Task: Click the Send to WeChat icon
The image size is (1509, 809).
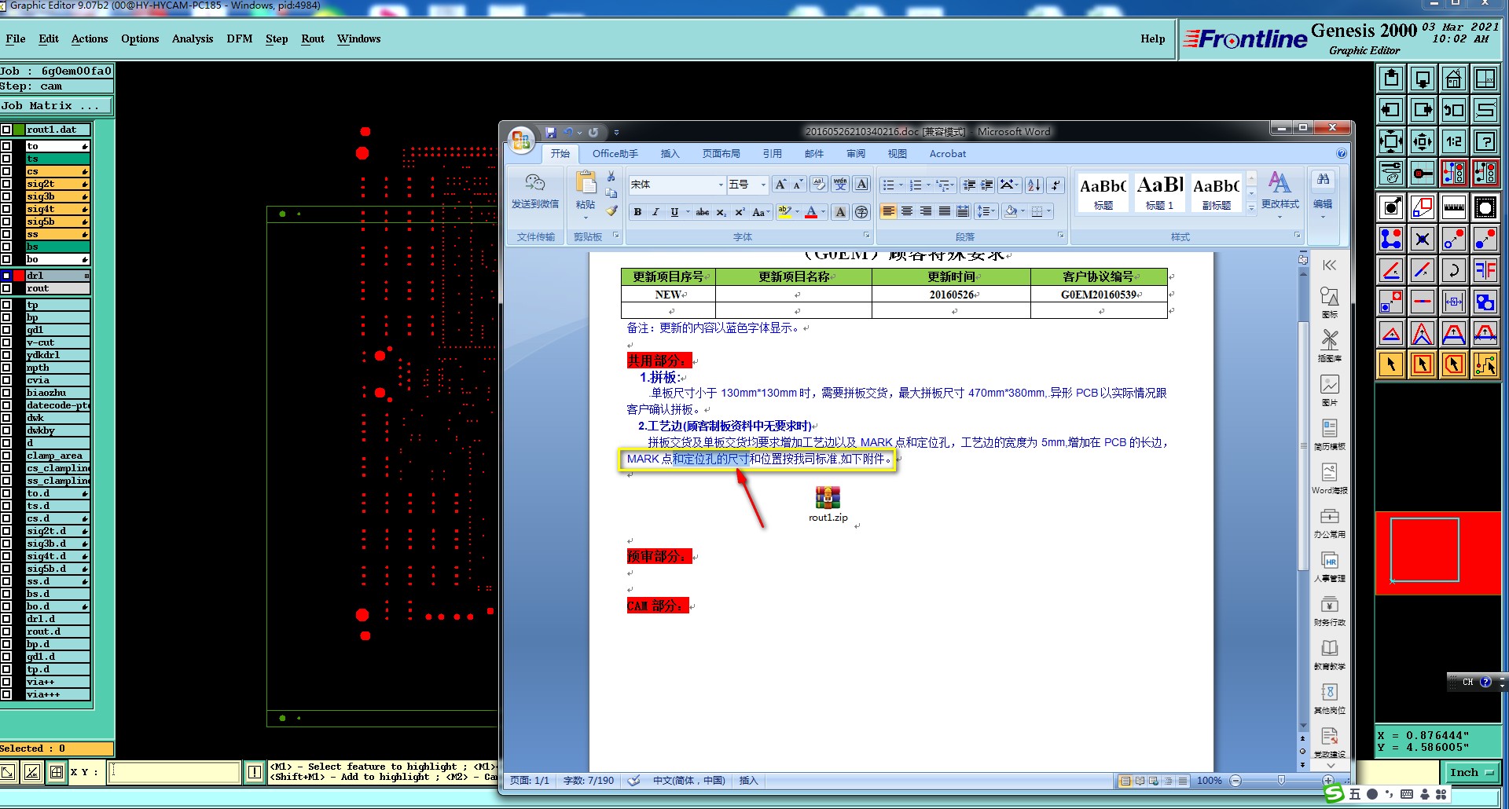Action: click(535, 191)
